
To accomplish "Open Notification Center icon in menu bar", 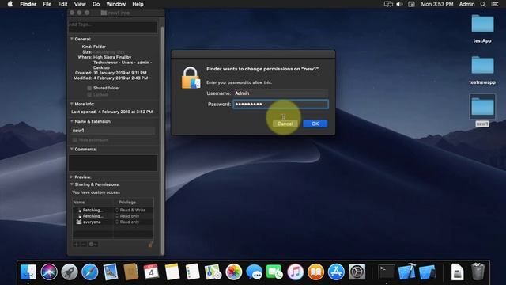I will [x=495, y=4].
